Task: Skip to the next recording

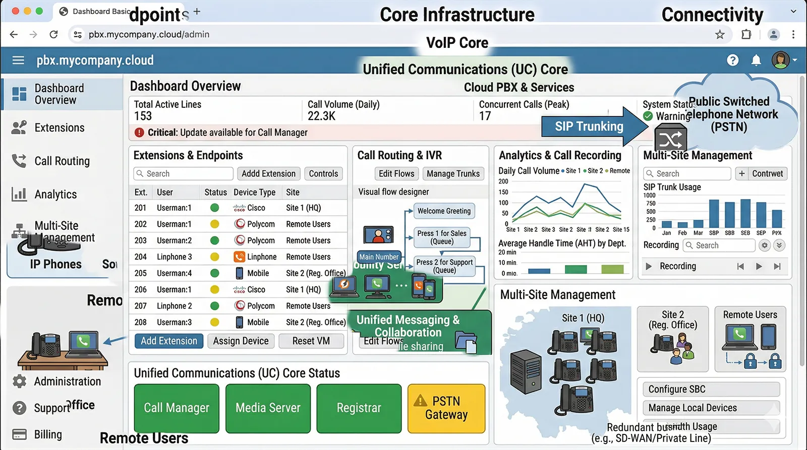Action: [777, 266]
